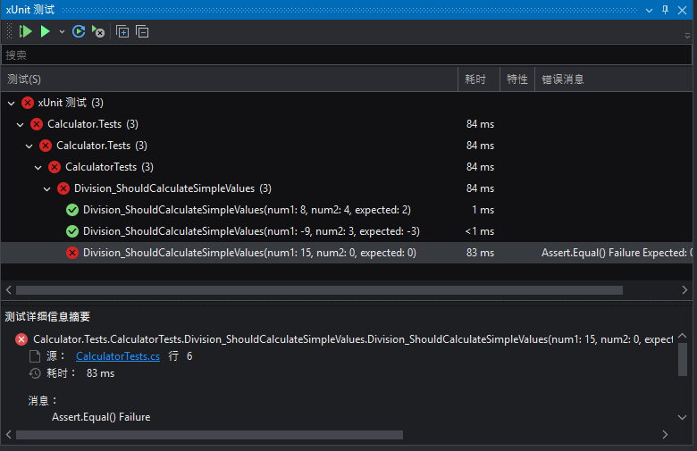Click red fail icon of num1: 15 test
Viewport: 697px width, 451px height.
click(72, 253)
